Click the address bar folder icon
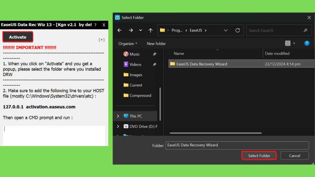Image resolution: width=315 pixels, height=177 pixels. click(x=162, y=30)
